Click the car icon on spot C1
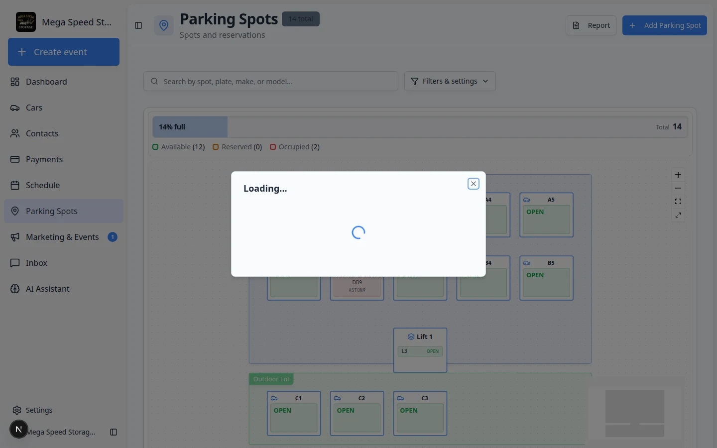The width and height of the screenshot is (717, 448). (274, 398)
